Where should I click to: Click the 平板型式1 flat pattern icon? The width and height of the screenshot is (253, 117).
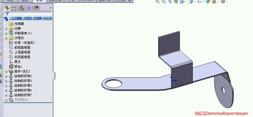tap(11, 100)
